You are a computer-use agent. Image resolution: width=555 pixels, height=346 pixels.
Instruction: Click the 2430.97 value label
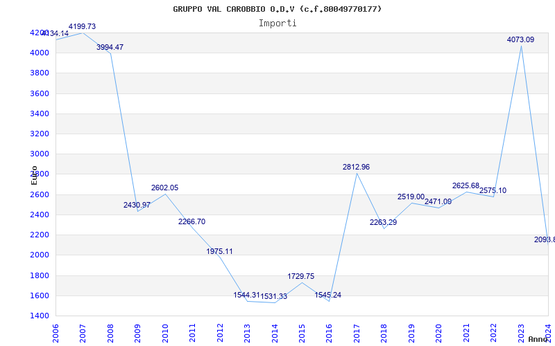[x=137, y=205]
